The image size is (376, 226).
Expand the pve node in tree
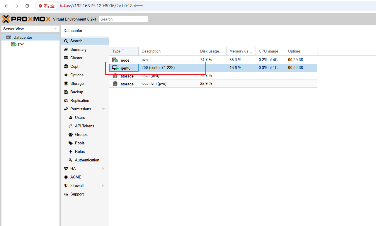[x=8, y=44]
